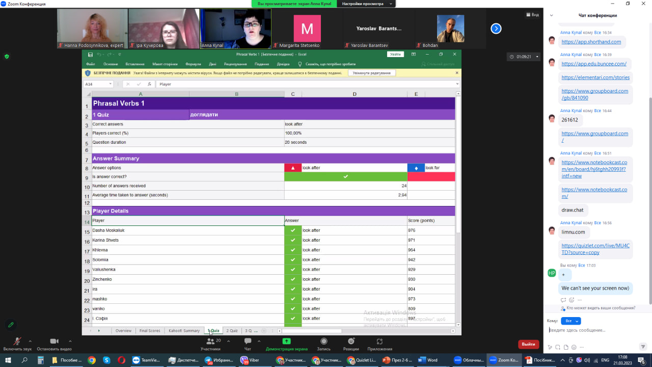Unmute the microphone
This screenshot has width=652, height=367.
(17, 342)
